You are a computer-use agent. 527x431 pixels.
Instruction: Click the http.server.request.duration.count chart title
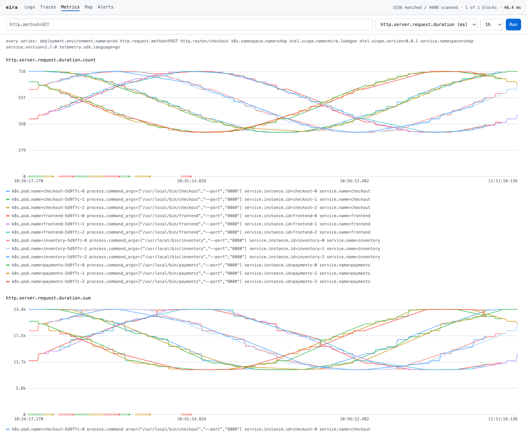(x=51, y=60)
